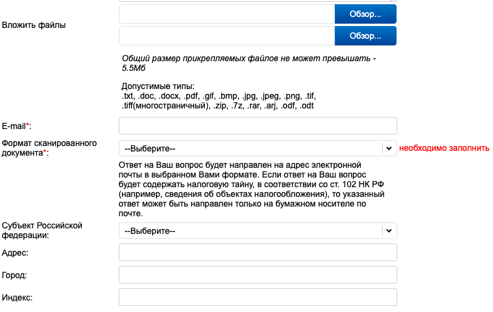Screen dimensions: 493x312
Task: Focus the Город text field
Action: pos(258,275)
